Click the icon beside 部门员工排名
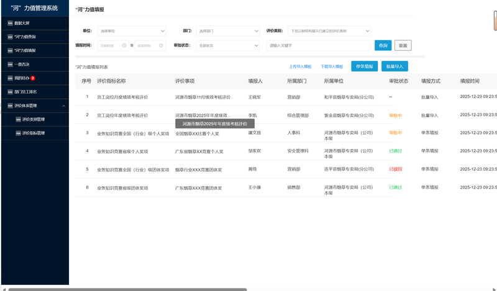Screen dimensions: 497x291 [9, 92]
